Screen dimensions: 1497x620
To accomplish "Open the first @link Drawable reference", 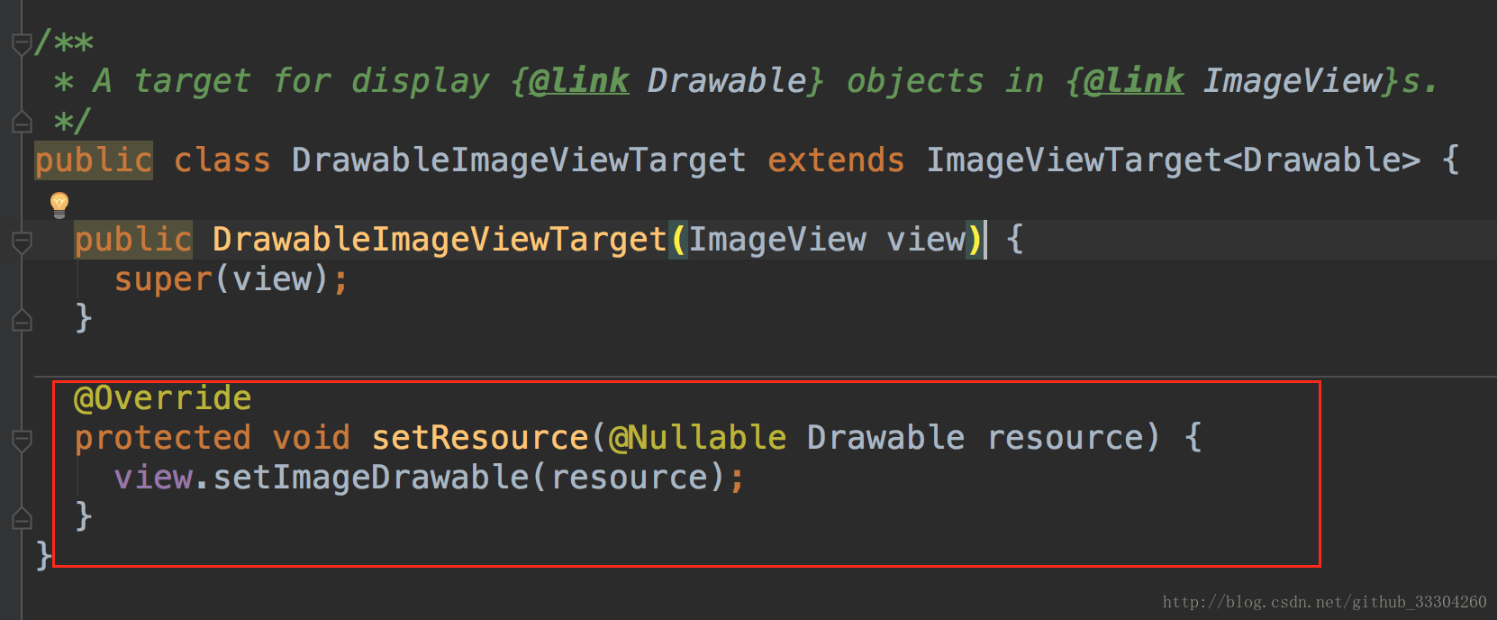I will pos(667,81).
